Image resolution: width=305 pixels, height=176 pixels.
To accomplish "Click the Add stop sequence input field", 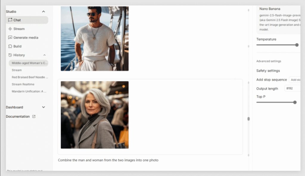I will point(295,80).
